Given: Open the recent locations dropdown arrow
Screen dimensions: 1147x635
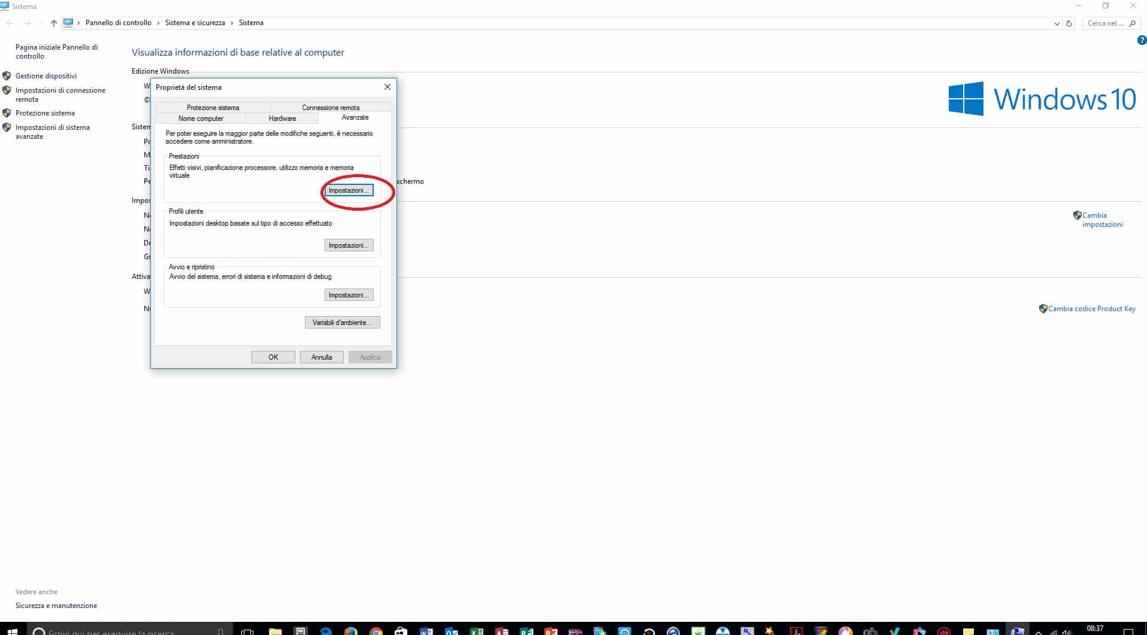Looking at the screenshot, I should [41, 23].
